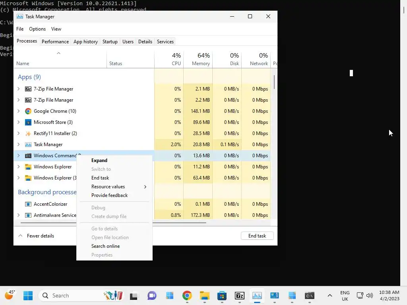Expand the second 7-Zip File Manager row

click(18, 100)
